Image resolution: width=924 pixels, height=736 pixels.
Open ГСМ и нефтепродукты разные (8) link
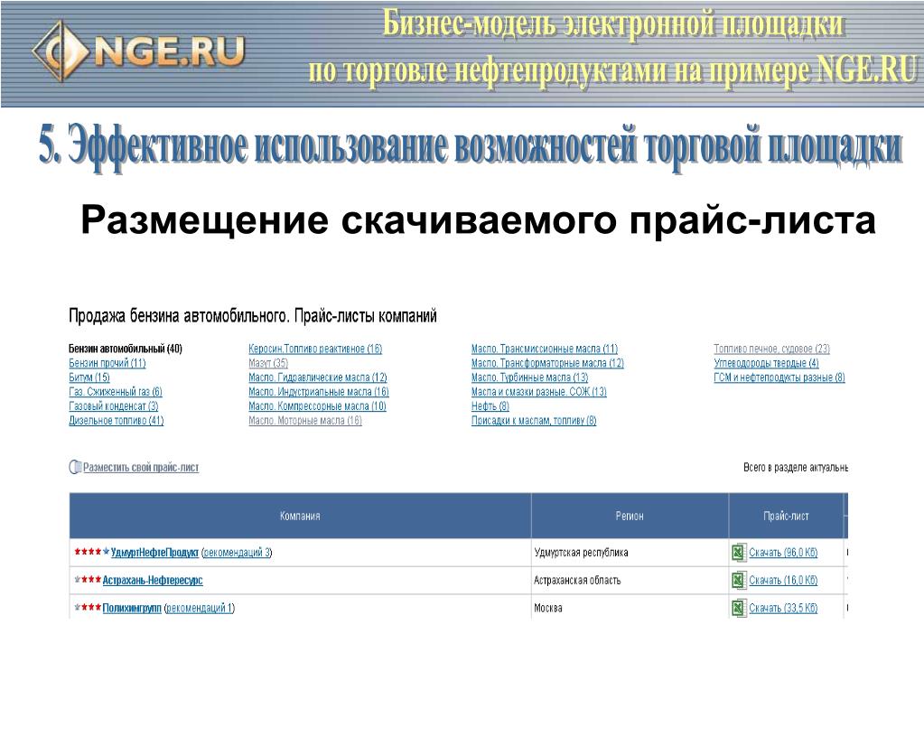click(x=779, y=377)
